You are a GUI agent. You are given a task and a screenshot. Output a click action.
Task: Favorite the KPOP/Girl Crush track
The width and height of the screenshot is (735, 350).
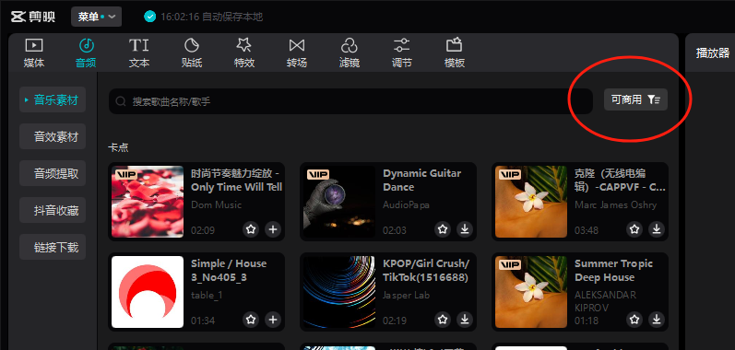pos(443,320)
